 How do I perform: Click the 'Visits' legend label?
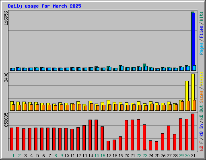click(x=202, y=79)
